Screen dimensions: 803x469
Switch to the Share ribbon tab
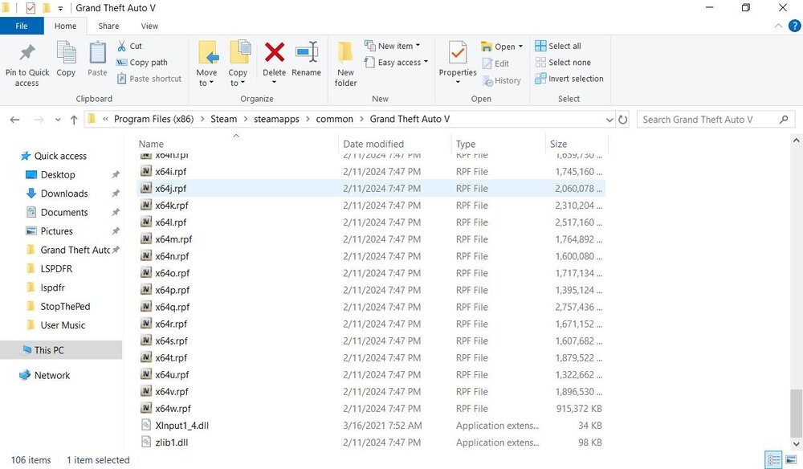(108, 27)
